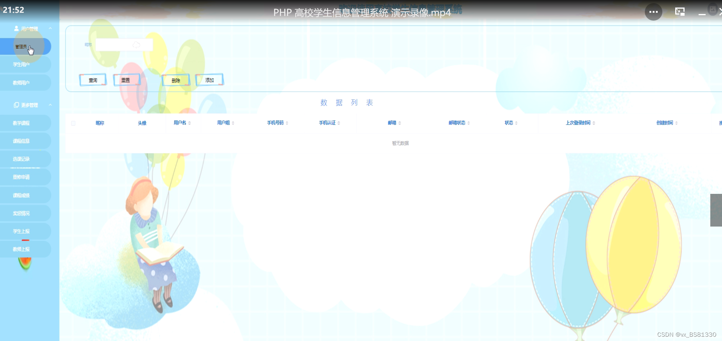Click the sort arrows beside 上次登录时间 column
The height and width of the screenshot is (341, 722).
[594, 123]
